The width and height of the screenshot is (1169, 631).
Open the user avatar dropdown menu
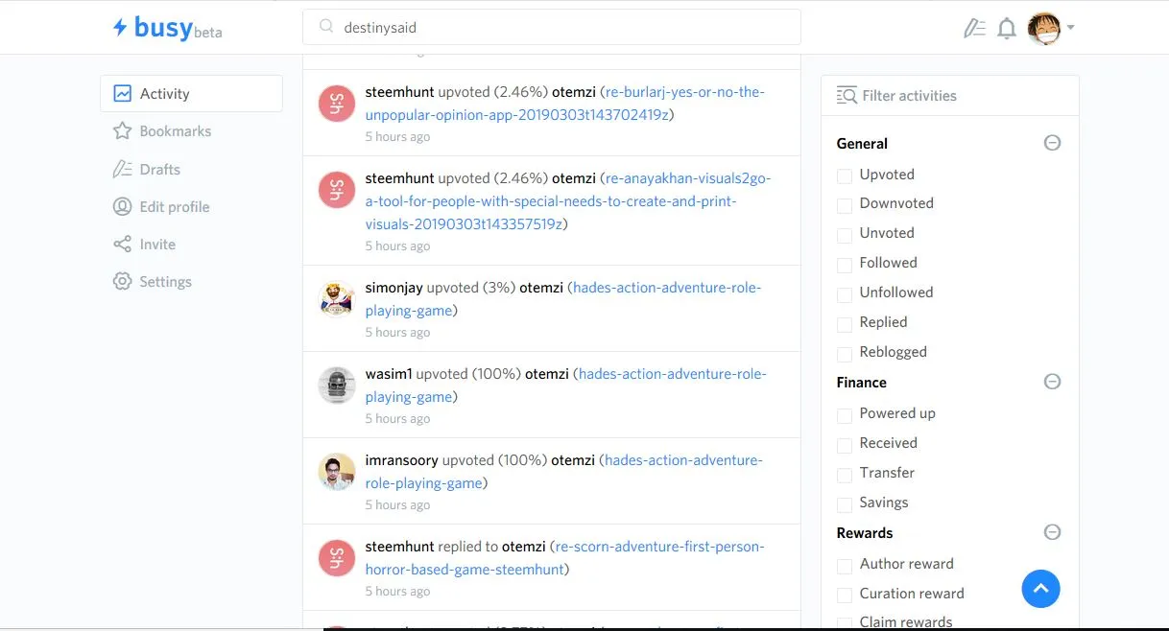tap(1051, 29)
